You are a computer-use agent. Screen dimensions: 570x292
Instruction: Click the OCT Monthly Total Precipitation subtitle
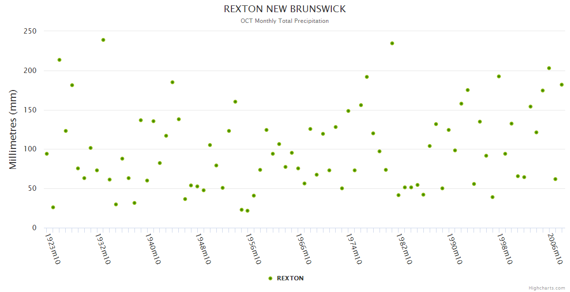tap(285, 21)
